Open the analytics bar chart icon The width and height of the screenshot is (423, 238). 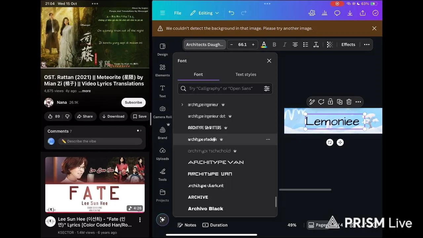tap(325, 13)
